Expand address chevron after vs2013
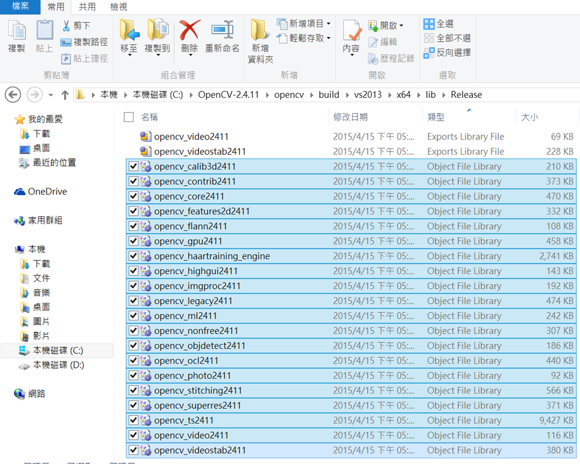580x464 pixels. coord(389,95)
